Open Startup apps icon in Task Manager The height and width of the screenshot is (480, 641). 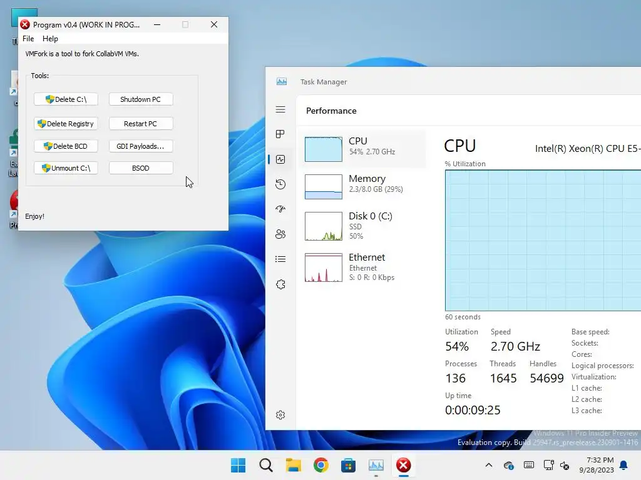pos(280,209)
